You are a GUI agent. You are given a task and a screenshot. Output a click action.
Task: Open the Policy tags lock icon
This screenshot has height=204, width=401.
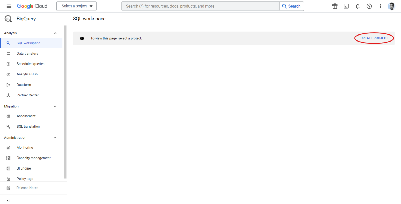coord(8,179)
